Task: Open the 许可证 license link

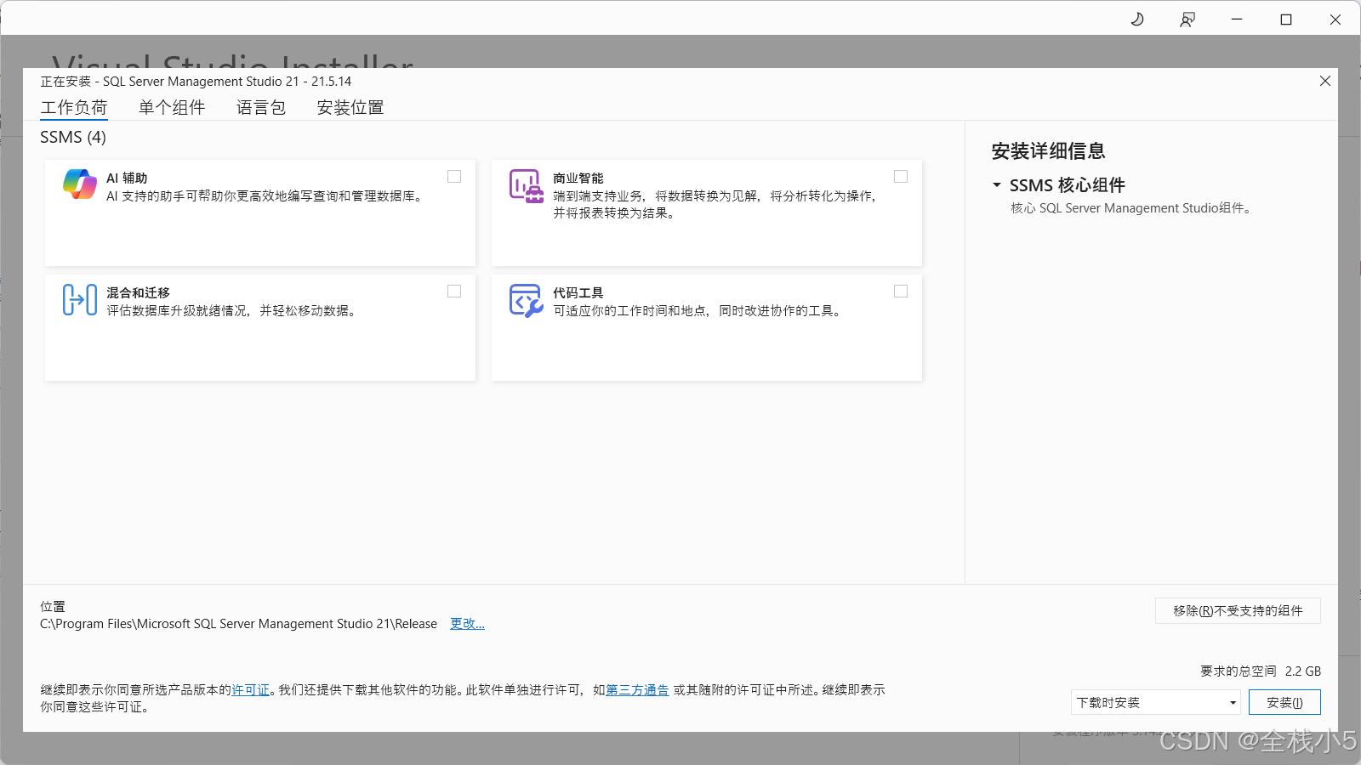Action: coord(250,690)
